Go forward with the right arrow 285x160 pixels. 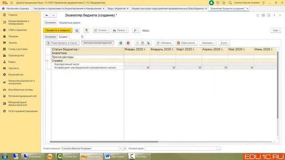coord(53,16)
